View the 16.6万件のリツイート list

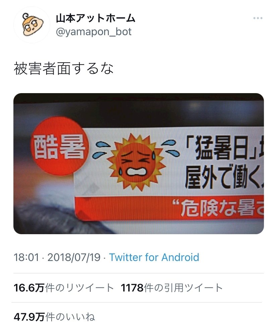click(64, 288)
